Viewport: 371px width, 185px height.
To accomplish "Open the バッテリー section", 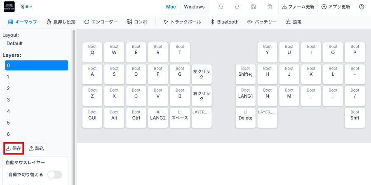I will 262,22.
